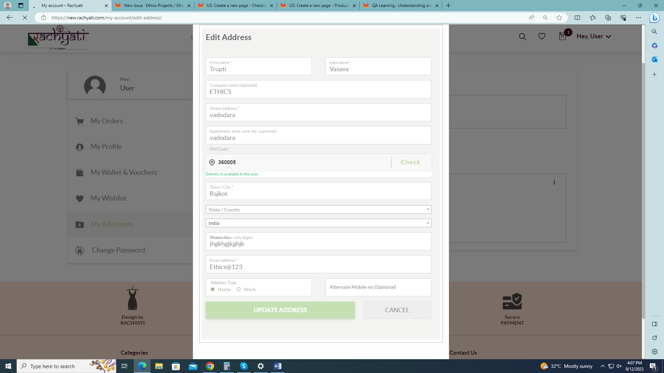Open wishlist heart icon in header
This screenshot has height=373, width=664.
tap(542, 36)
